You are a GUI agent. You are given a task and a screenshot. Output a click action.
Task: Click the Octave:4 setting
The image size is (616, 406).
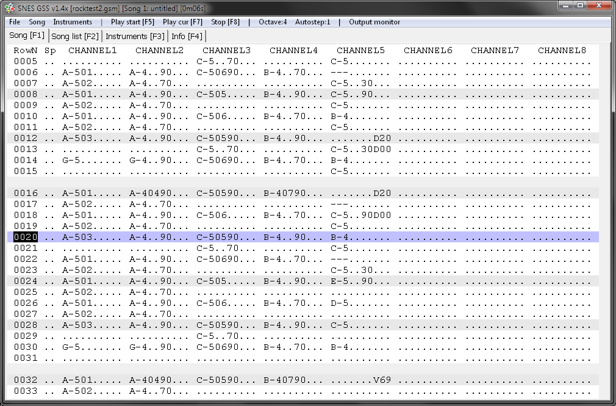pyautogui.click(x=273, y=22)
